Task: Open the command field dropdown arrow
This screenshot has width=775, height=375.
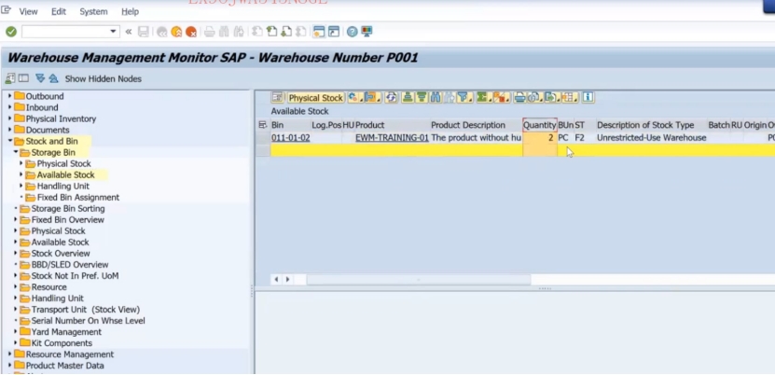Action: coord(113,32)
